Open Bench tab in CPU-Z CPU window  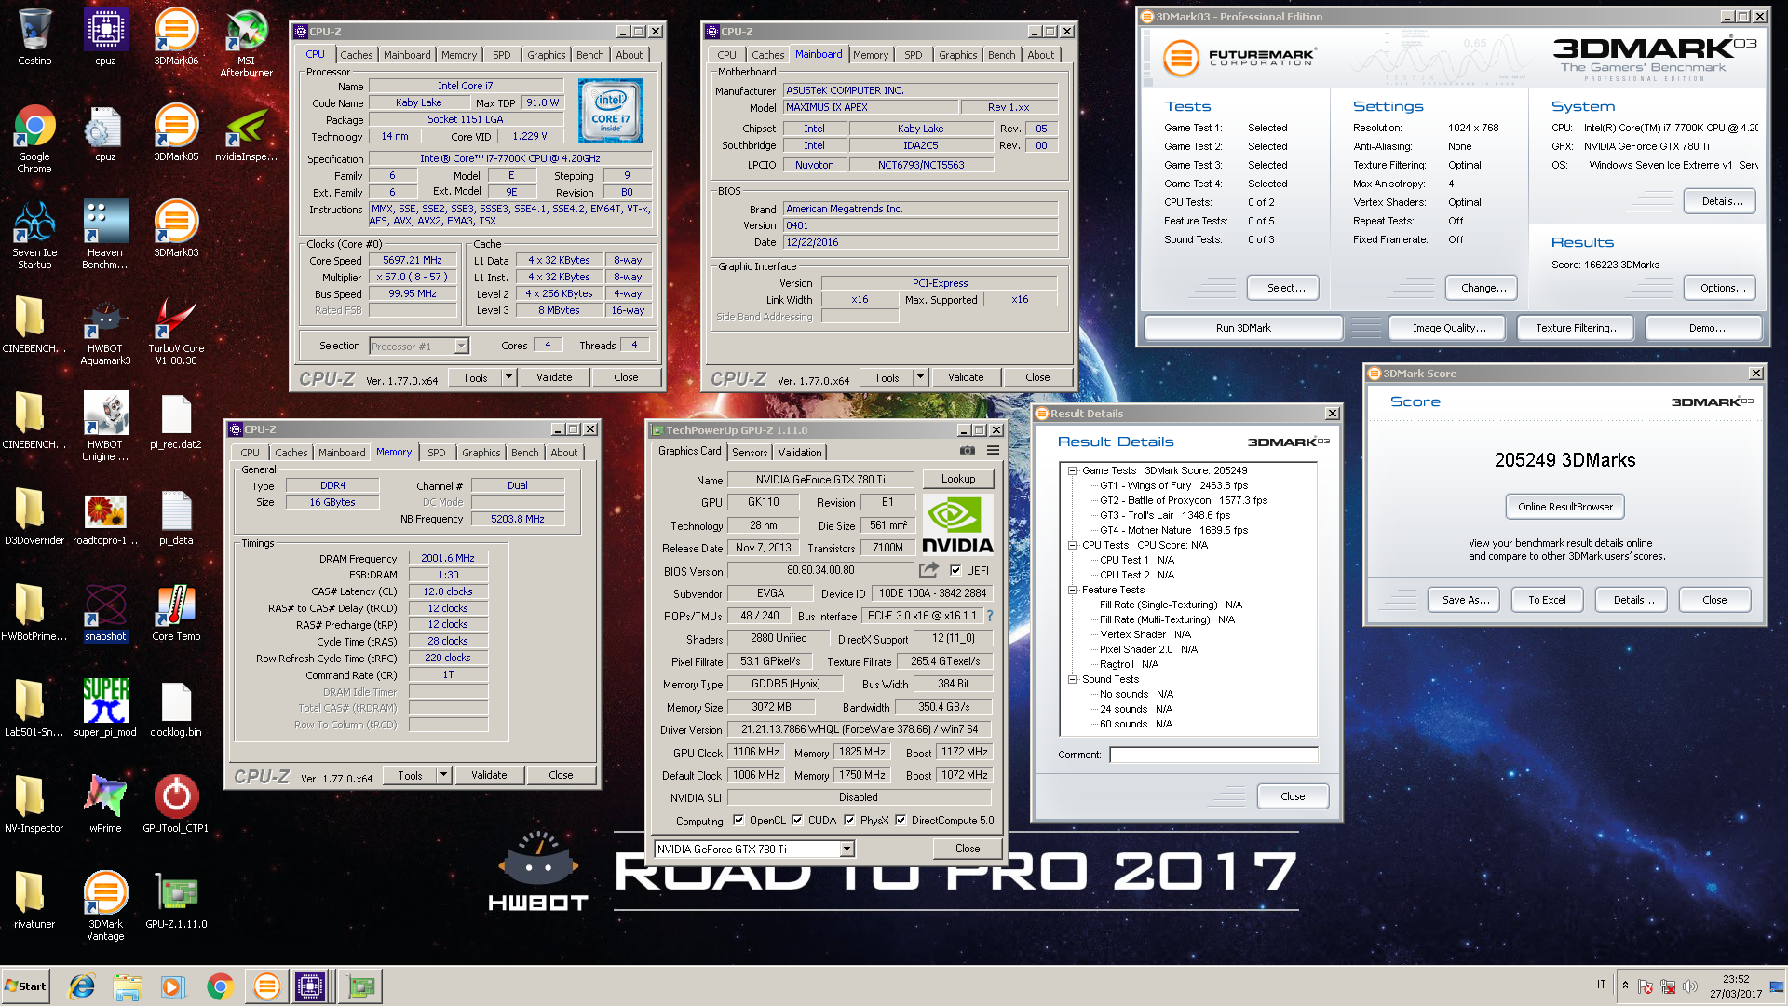(589, 55)
